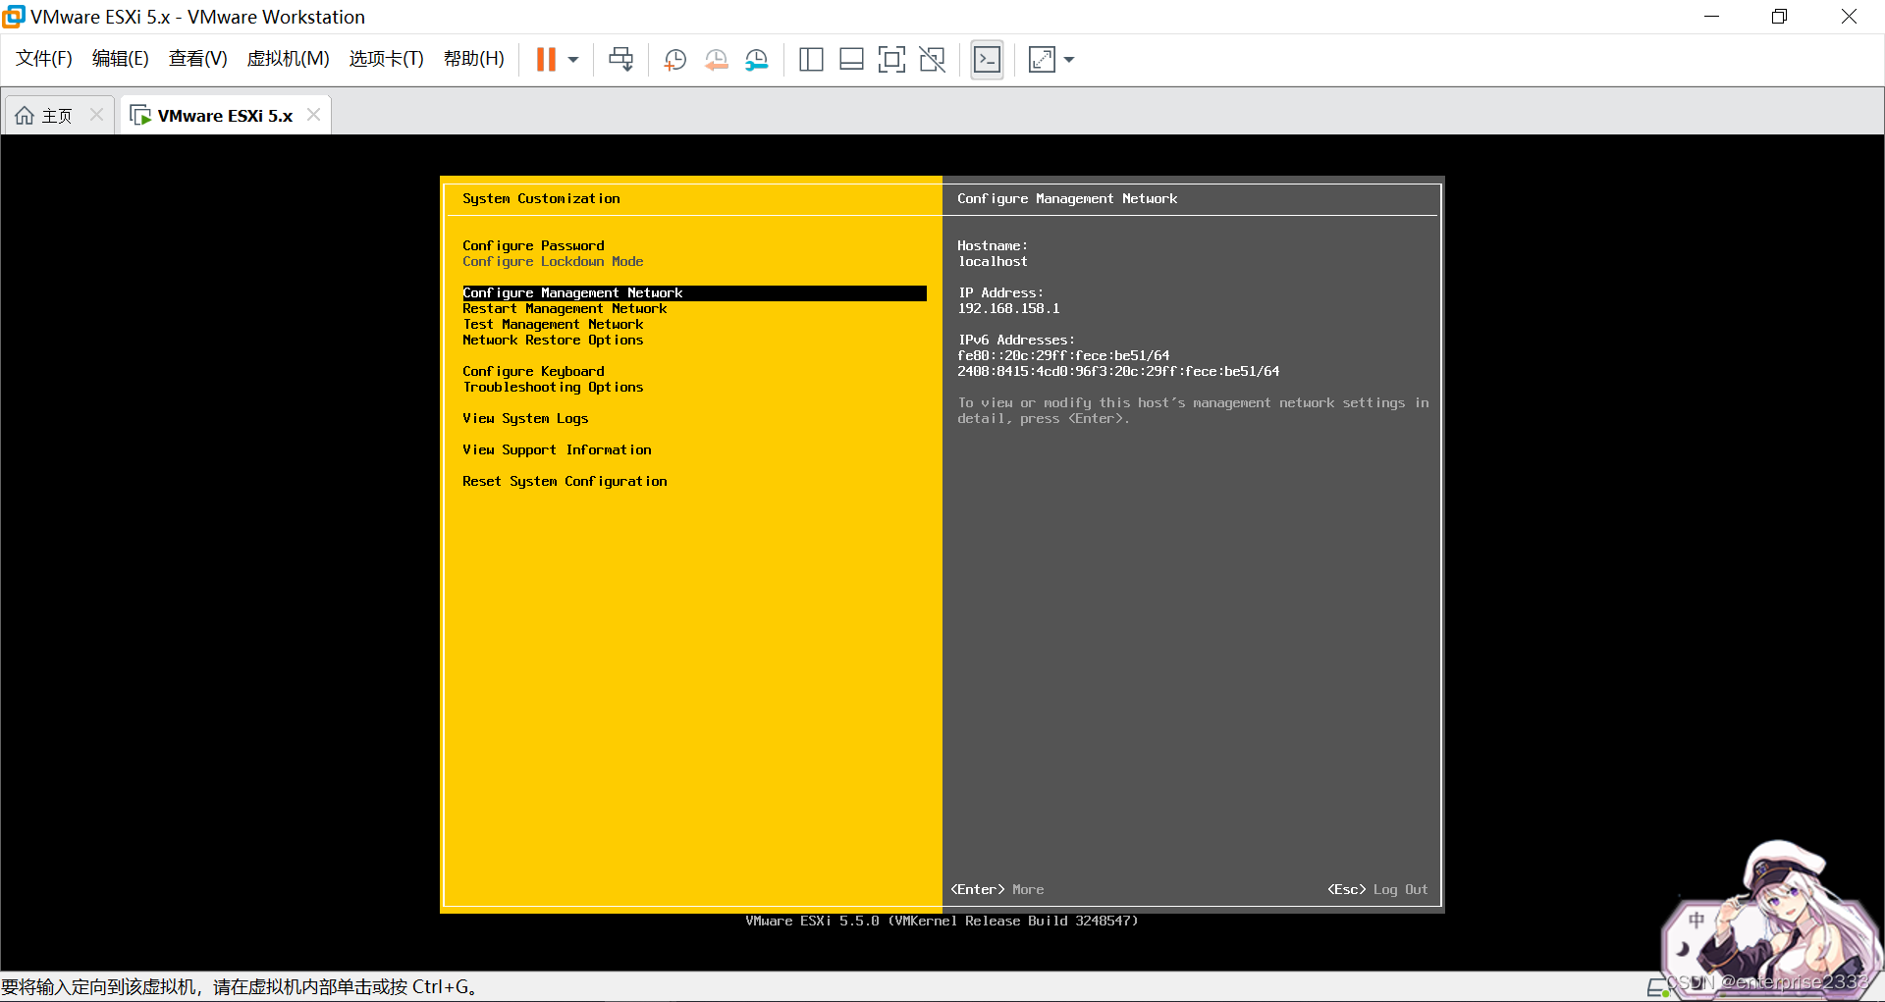Toggle free stretch display mode
This screenshot has height=1002, width=1885.
(x=1041, y=59)
